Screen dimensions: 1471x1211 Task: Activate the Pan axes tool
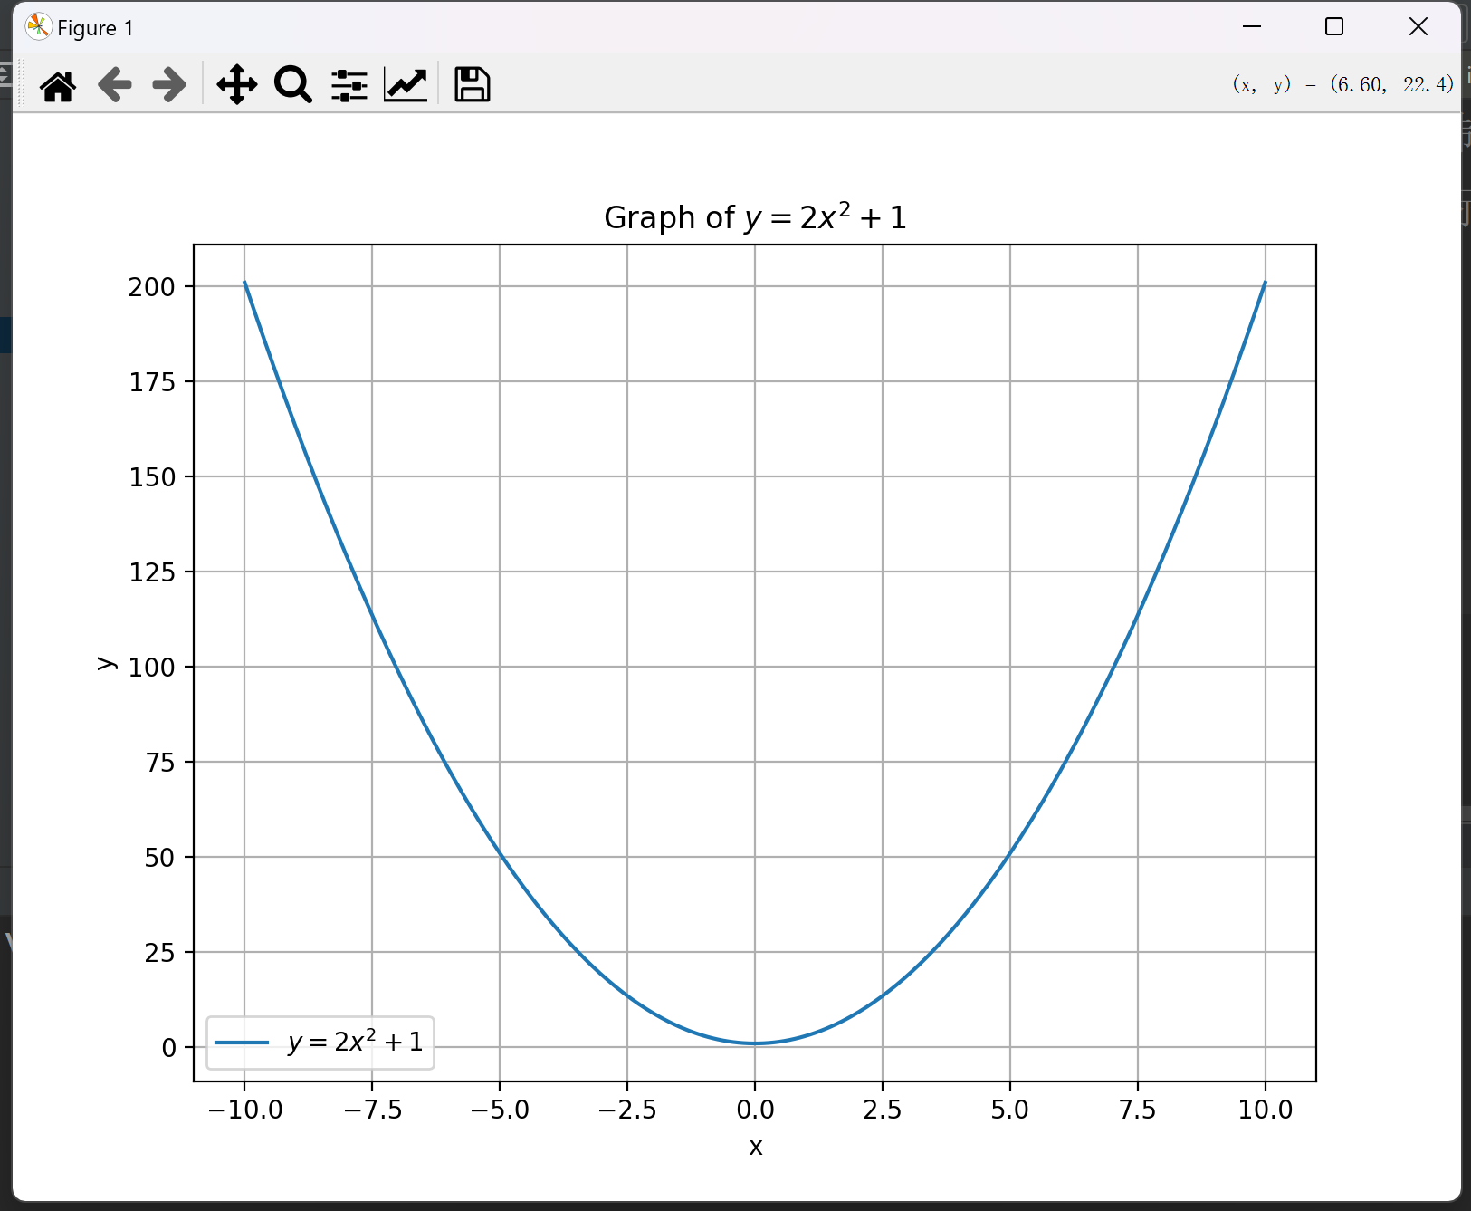(x=237, y=85)
